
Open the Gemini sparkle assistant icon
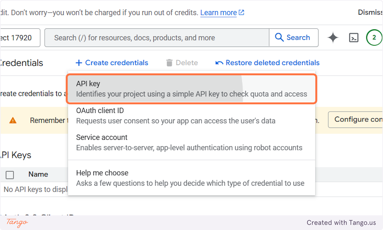(333, 37)
